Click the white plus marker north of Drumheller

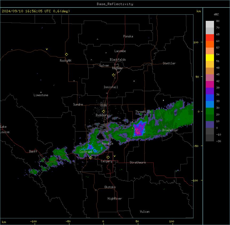[x=163, y=100]
